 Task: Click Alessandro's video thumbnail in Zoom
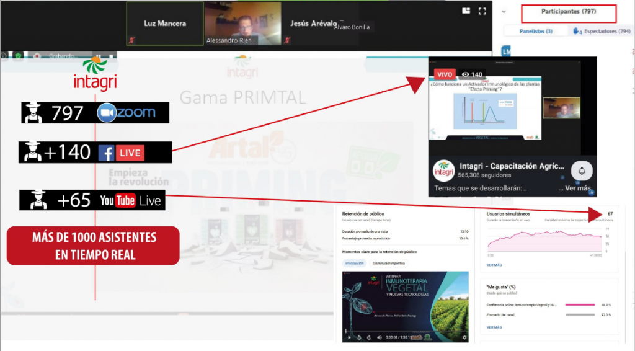point(242,24)
